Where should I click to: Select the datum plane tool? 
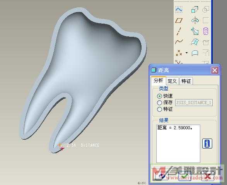179,21
